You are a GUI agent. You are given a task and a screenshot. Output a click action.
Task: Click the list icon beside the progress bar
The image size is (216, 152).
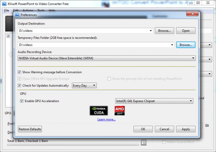click(144, 142)
